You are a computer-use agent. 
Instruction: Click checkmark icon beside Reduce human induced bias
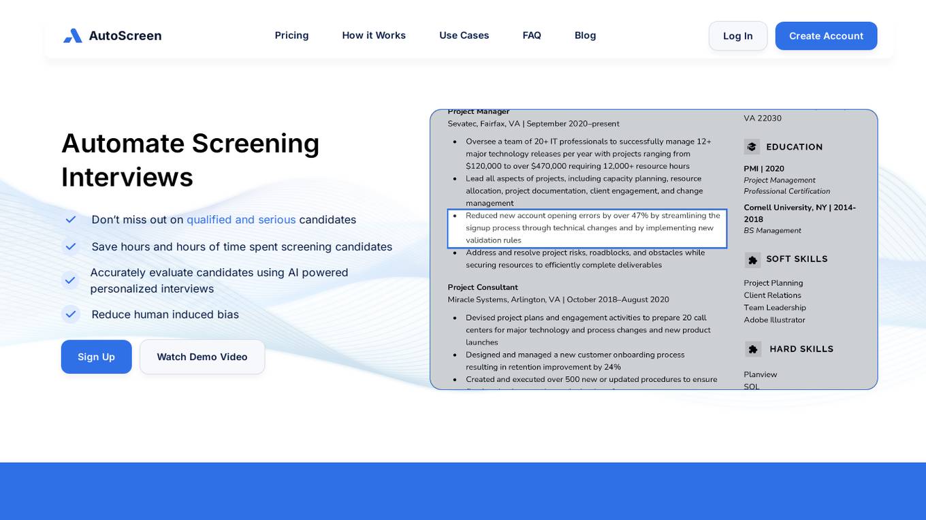(70, 314)
